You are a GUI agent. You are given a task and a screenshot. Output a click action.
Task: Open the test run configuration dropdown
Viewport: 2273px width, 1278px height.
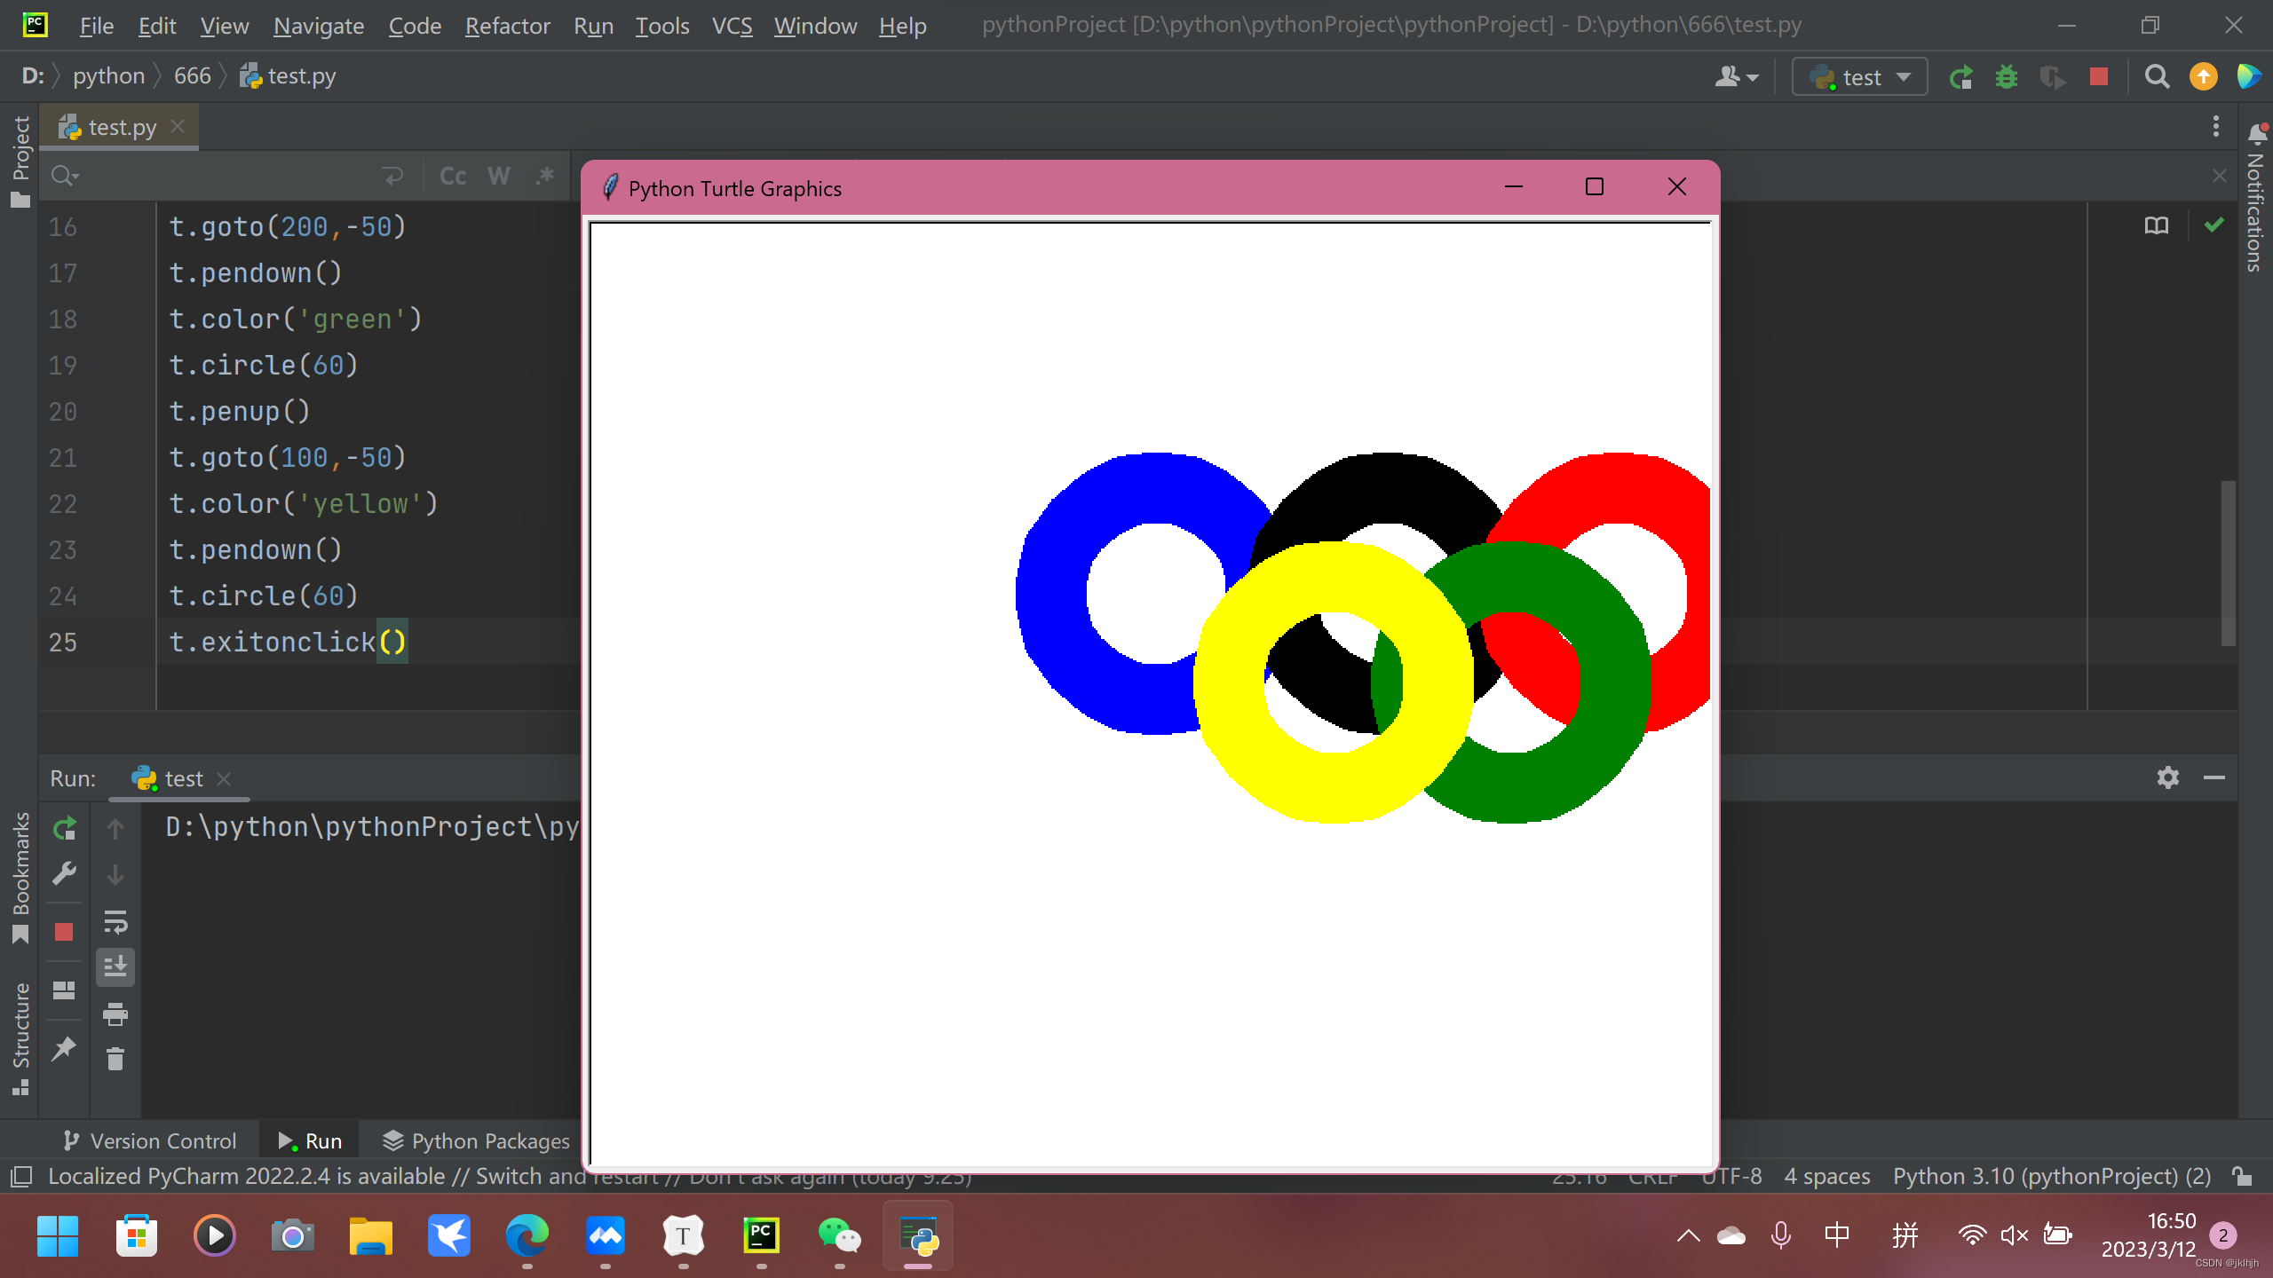[1860, 77]
